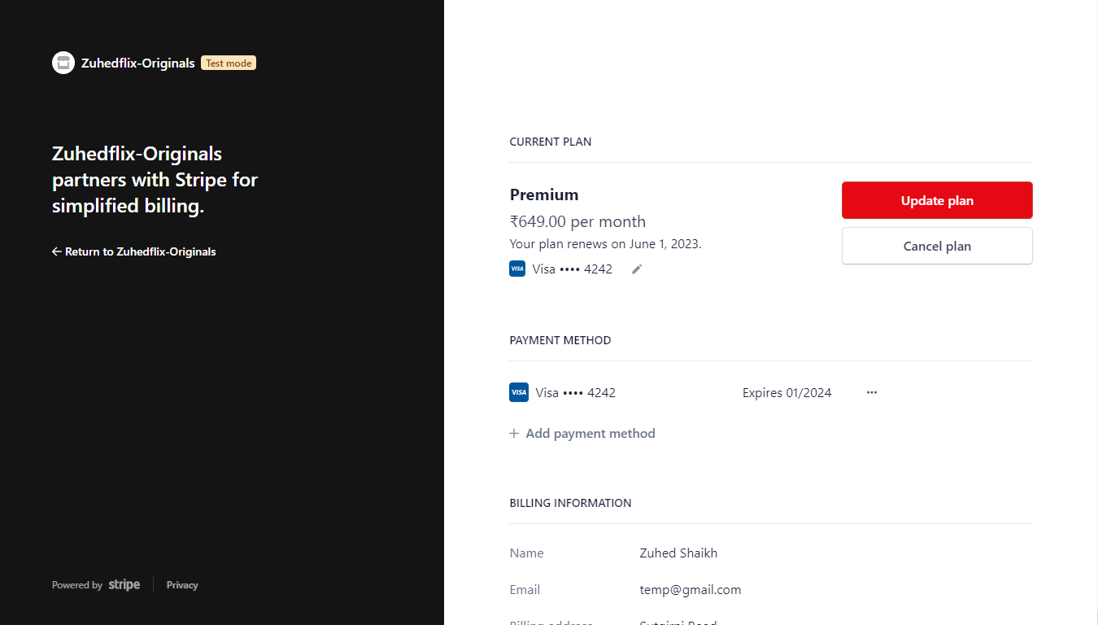The height and width of the screenshot is (625, 1098).
Task: Open the Privacy link in the footer
Action: coord(182,585)
